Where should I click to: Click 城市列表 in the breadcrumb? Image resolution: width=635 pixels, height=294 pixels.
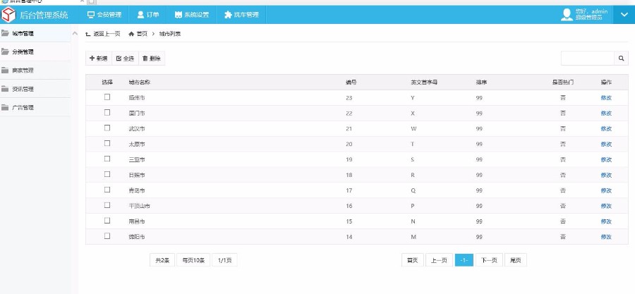click(x=169, y=34)
